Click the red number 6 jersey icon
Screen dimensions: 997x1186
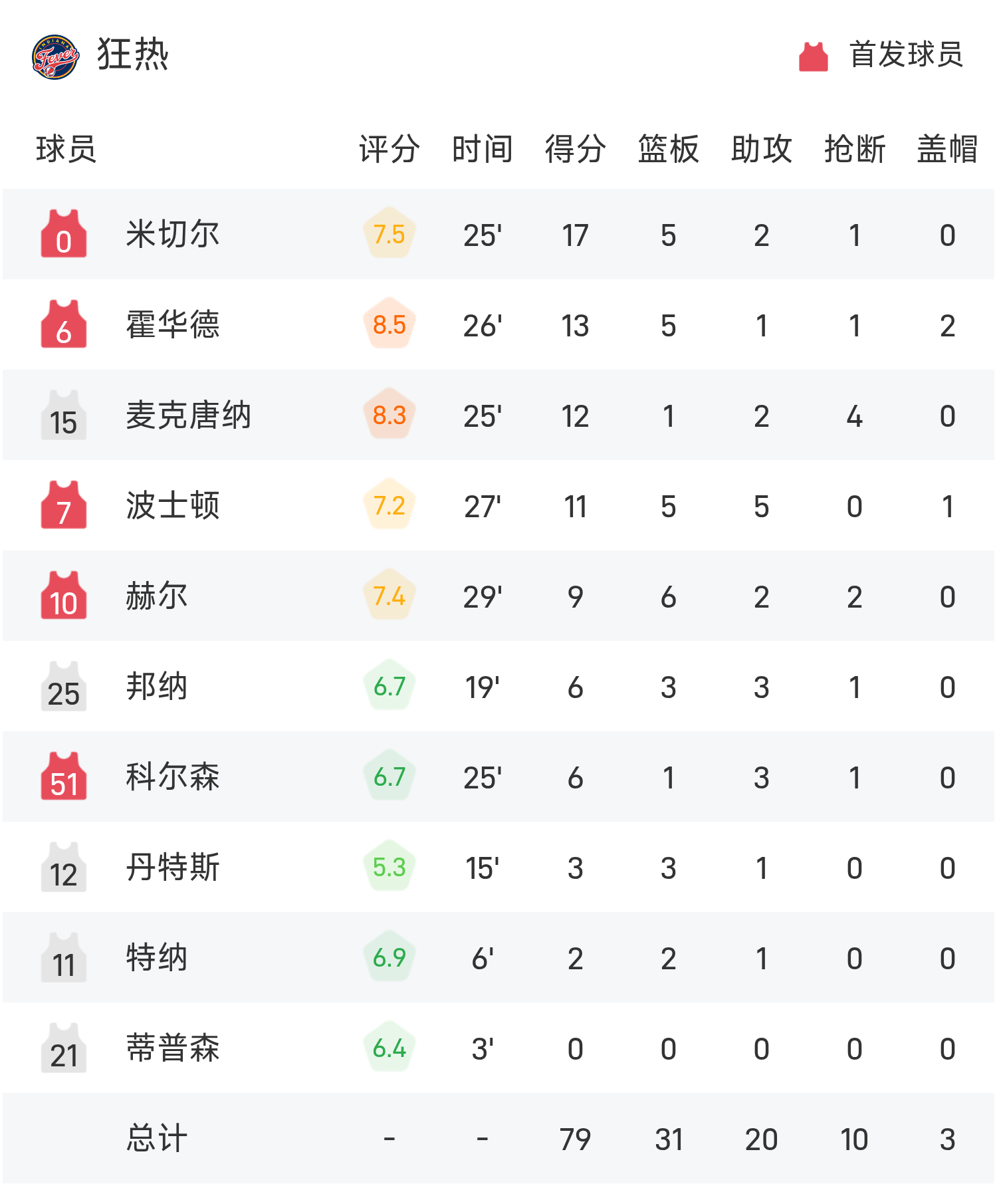[x=64, y=324]
